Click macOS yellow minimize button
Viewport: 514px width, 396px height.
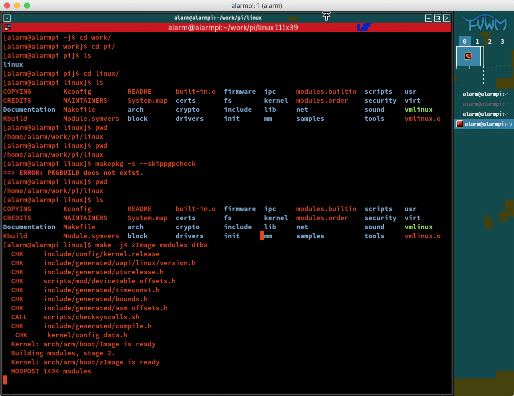pyautogui.click(x=17, y=6)
